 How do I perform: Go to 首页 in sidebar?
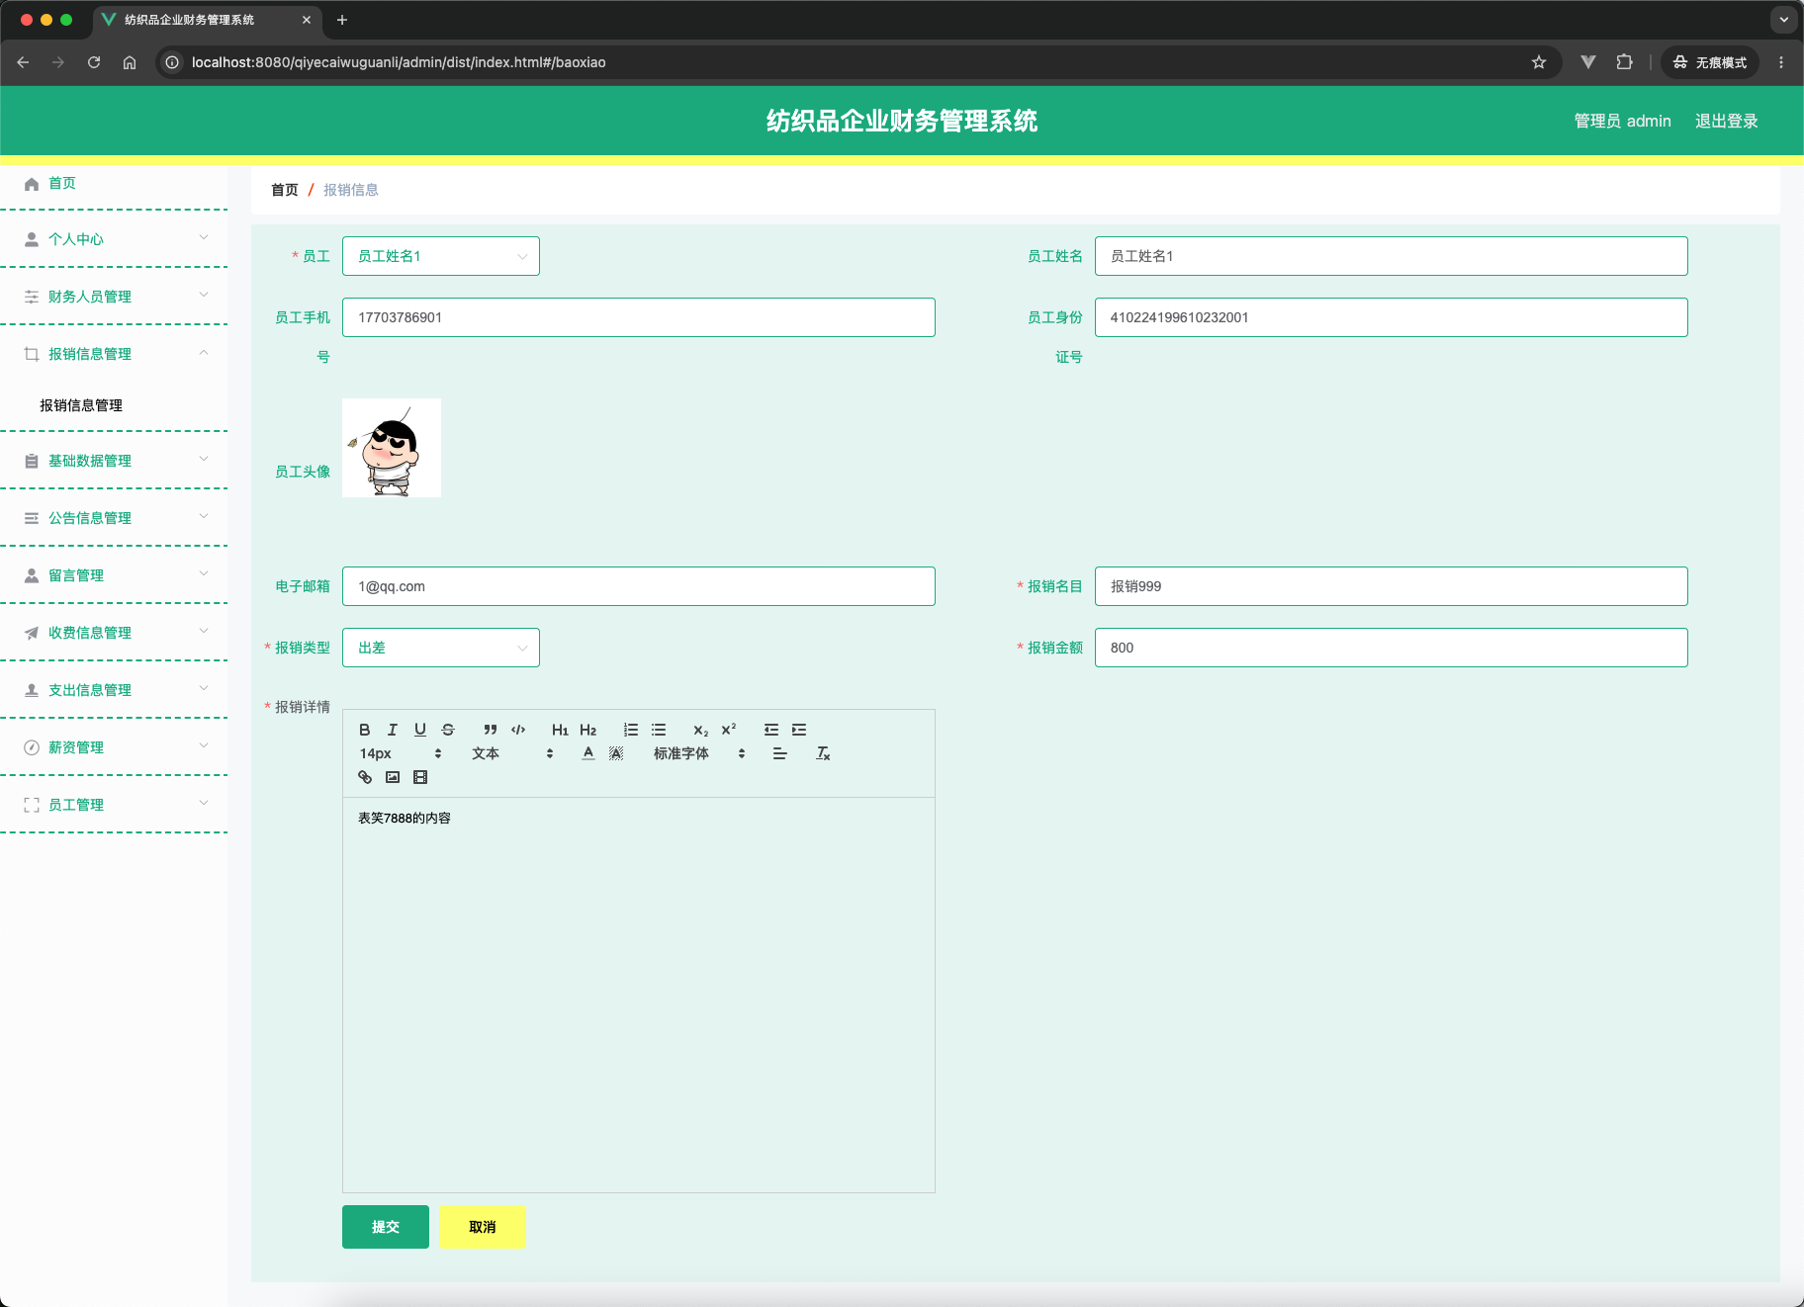[x=114, y=183]
